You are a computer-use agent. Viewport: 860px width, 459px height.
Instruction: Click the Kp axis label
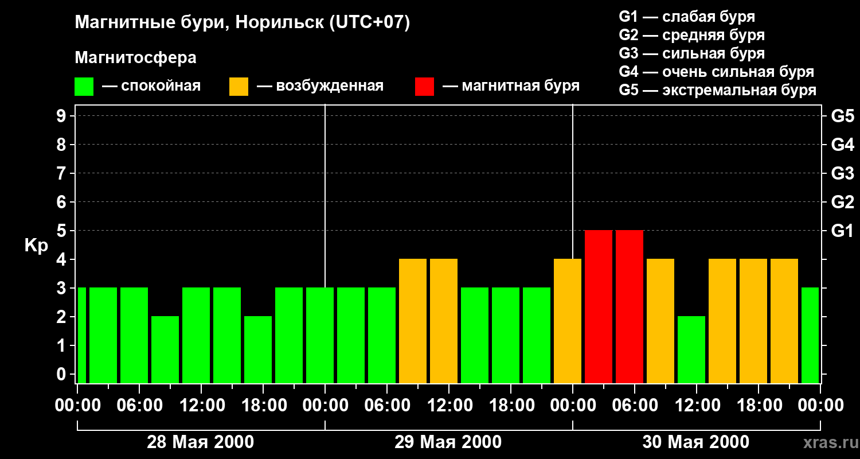point(36,246)
